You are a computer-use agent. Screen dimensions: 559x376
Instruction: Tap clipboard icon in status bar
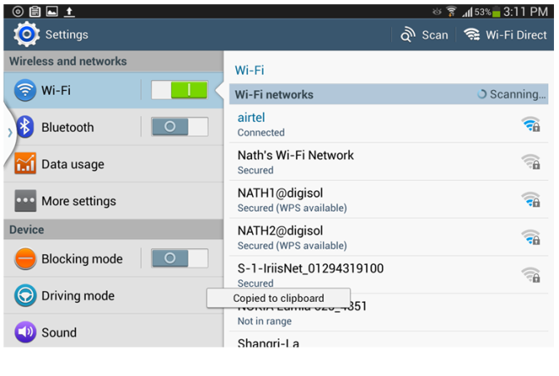(x=34, y=12)
